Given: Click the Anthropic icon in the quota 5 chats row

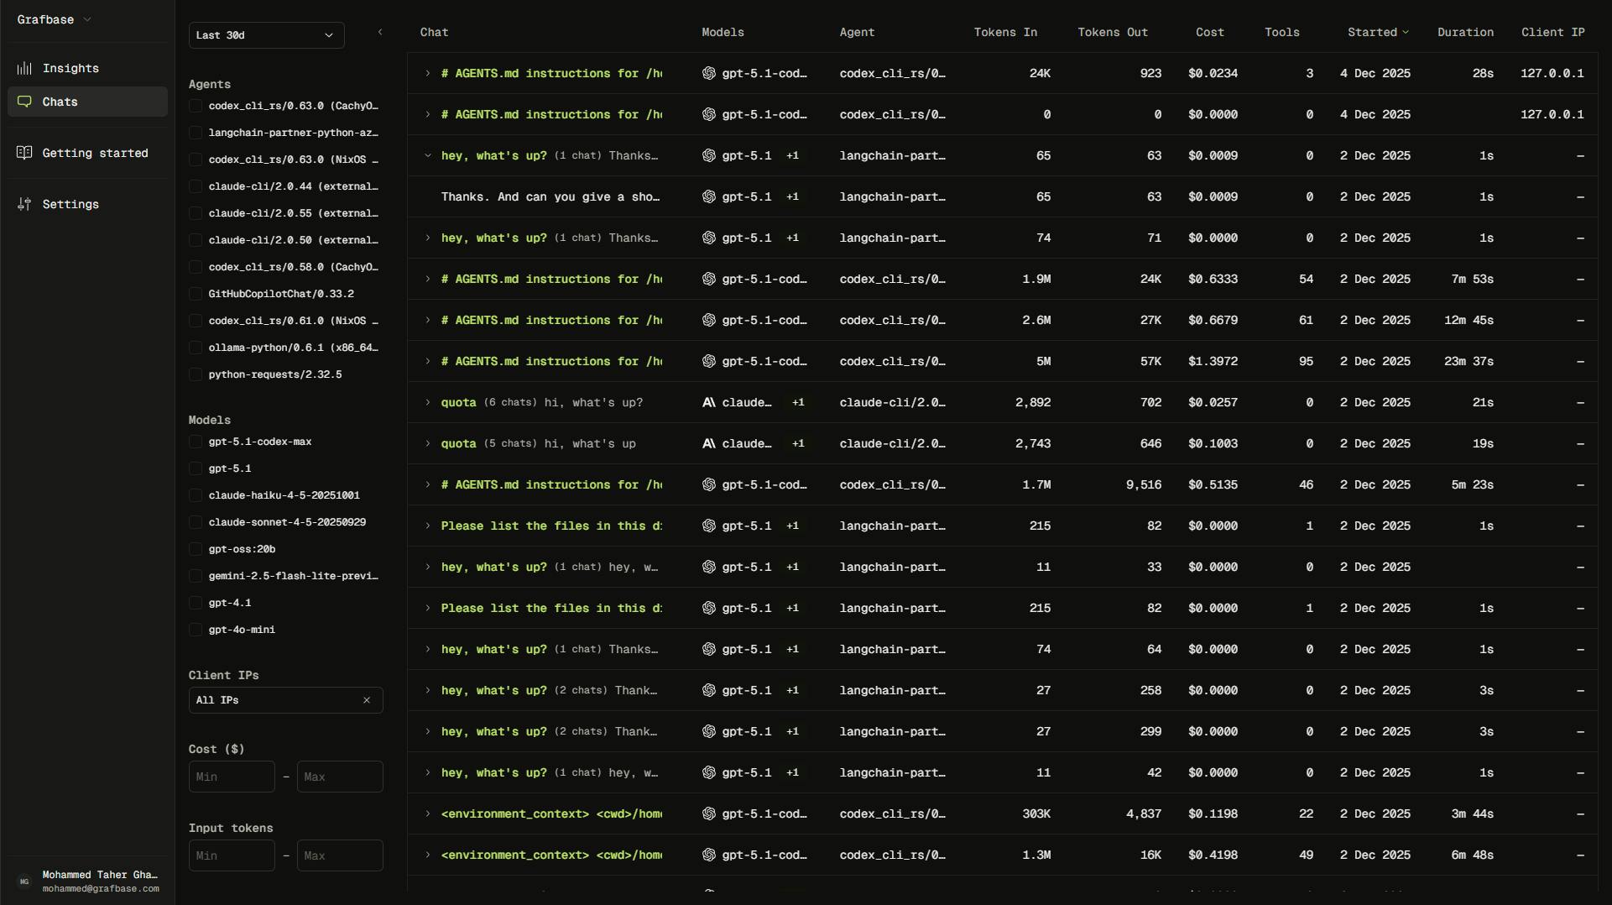Looking at the screenshot, I should pos(709,443).
